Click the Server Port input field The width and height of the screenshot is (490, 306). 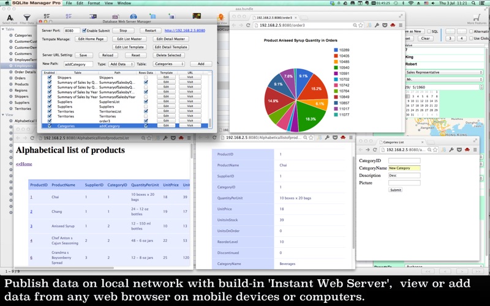point(72,30)
